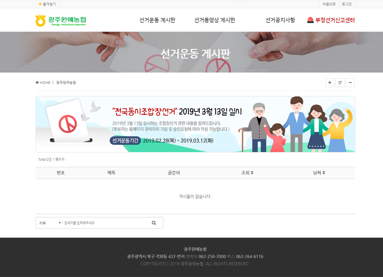Click the red siren icon
Viewport: 383px width, 277px height.
click(x=310, y=20)
